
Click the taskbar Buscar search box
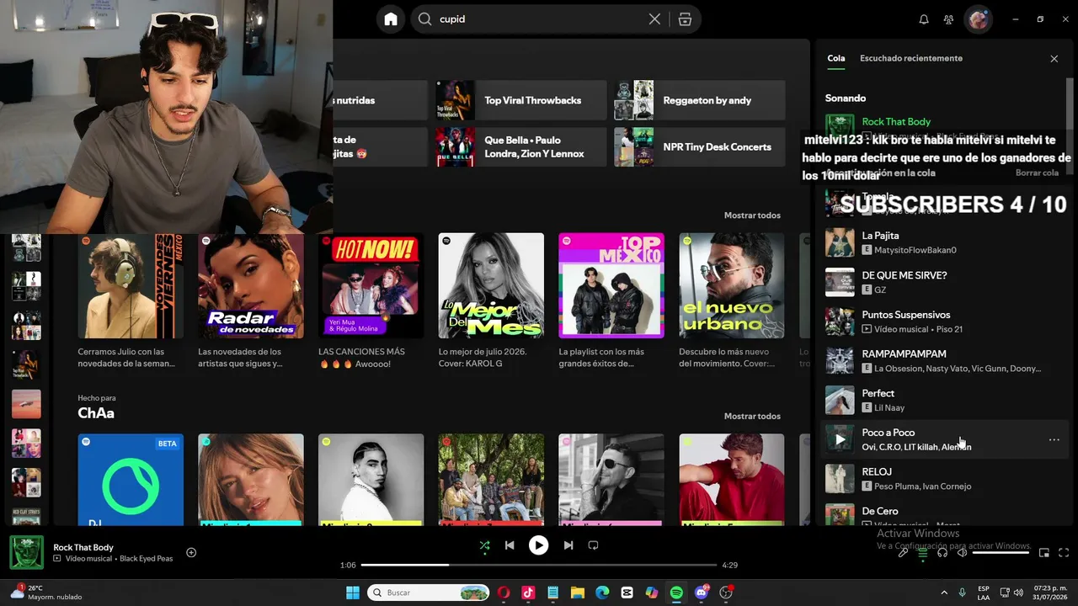tap(429, 593)
